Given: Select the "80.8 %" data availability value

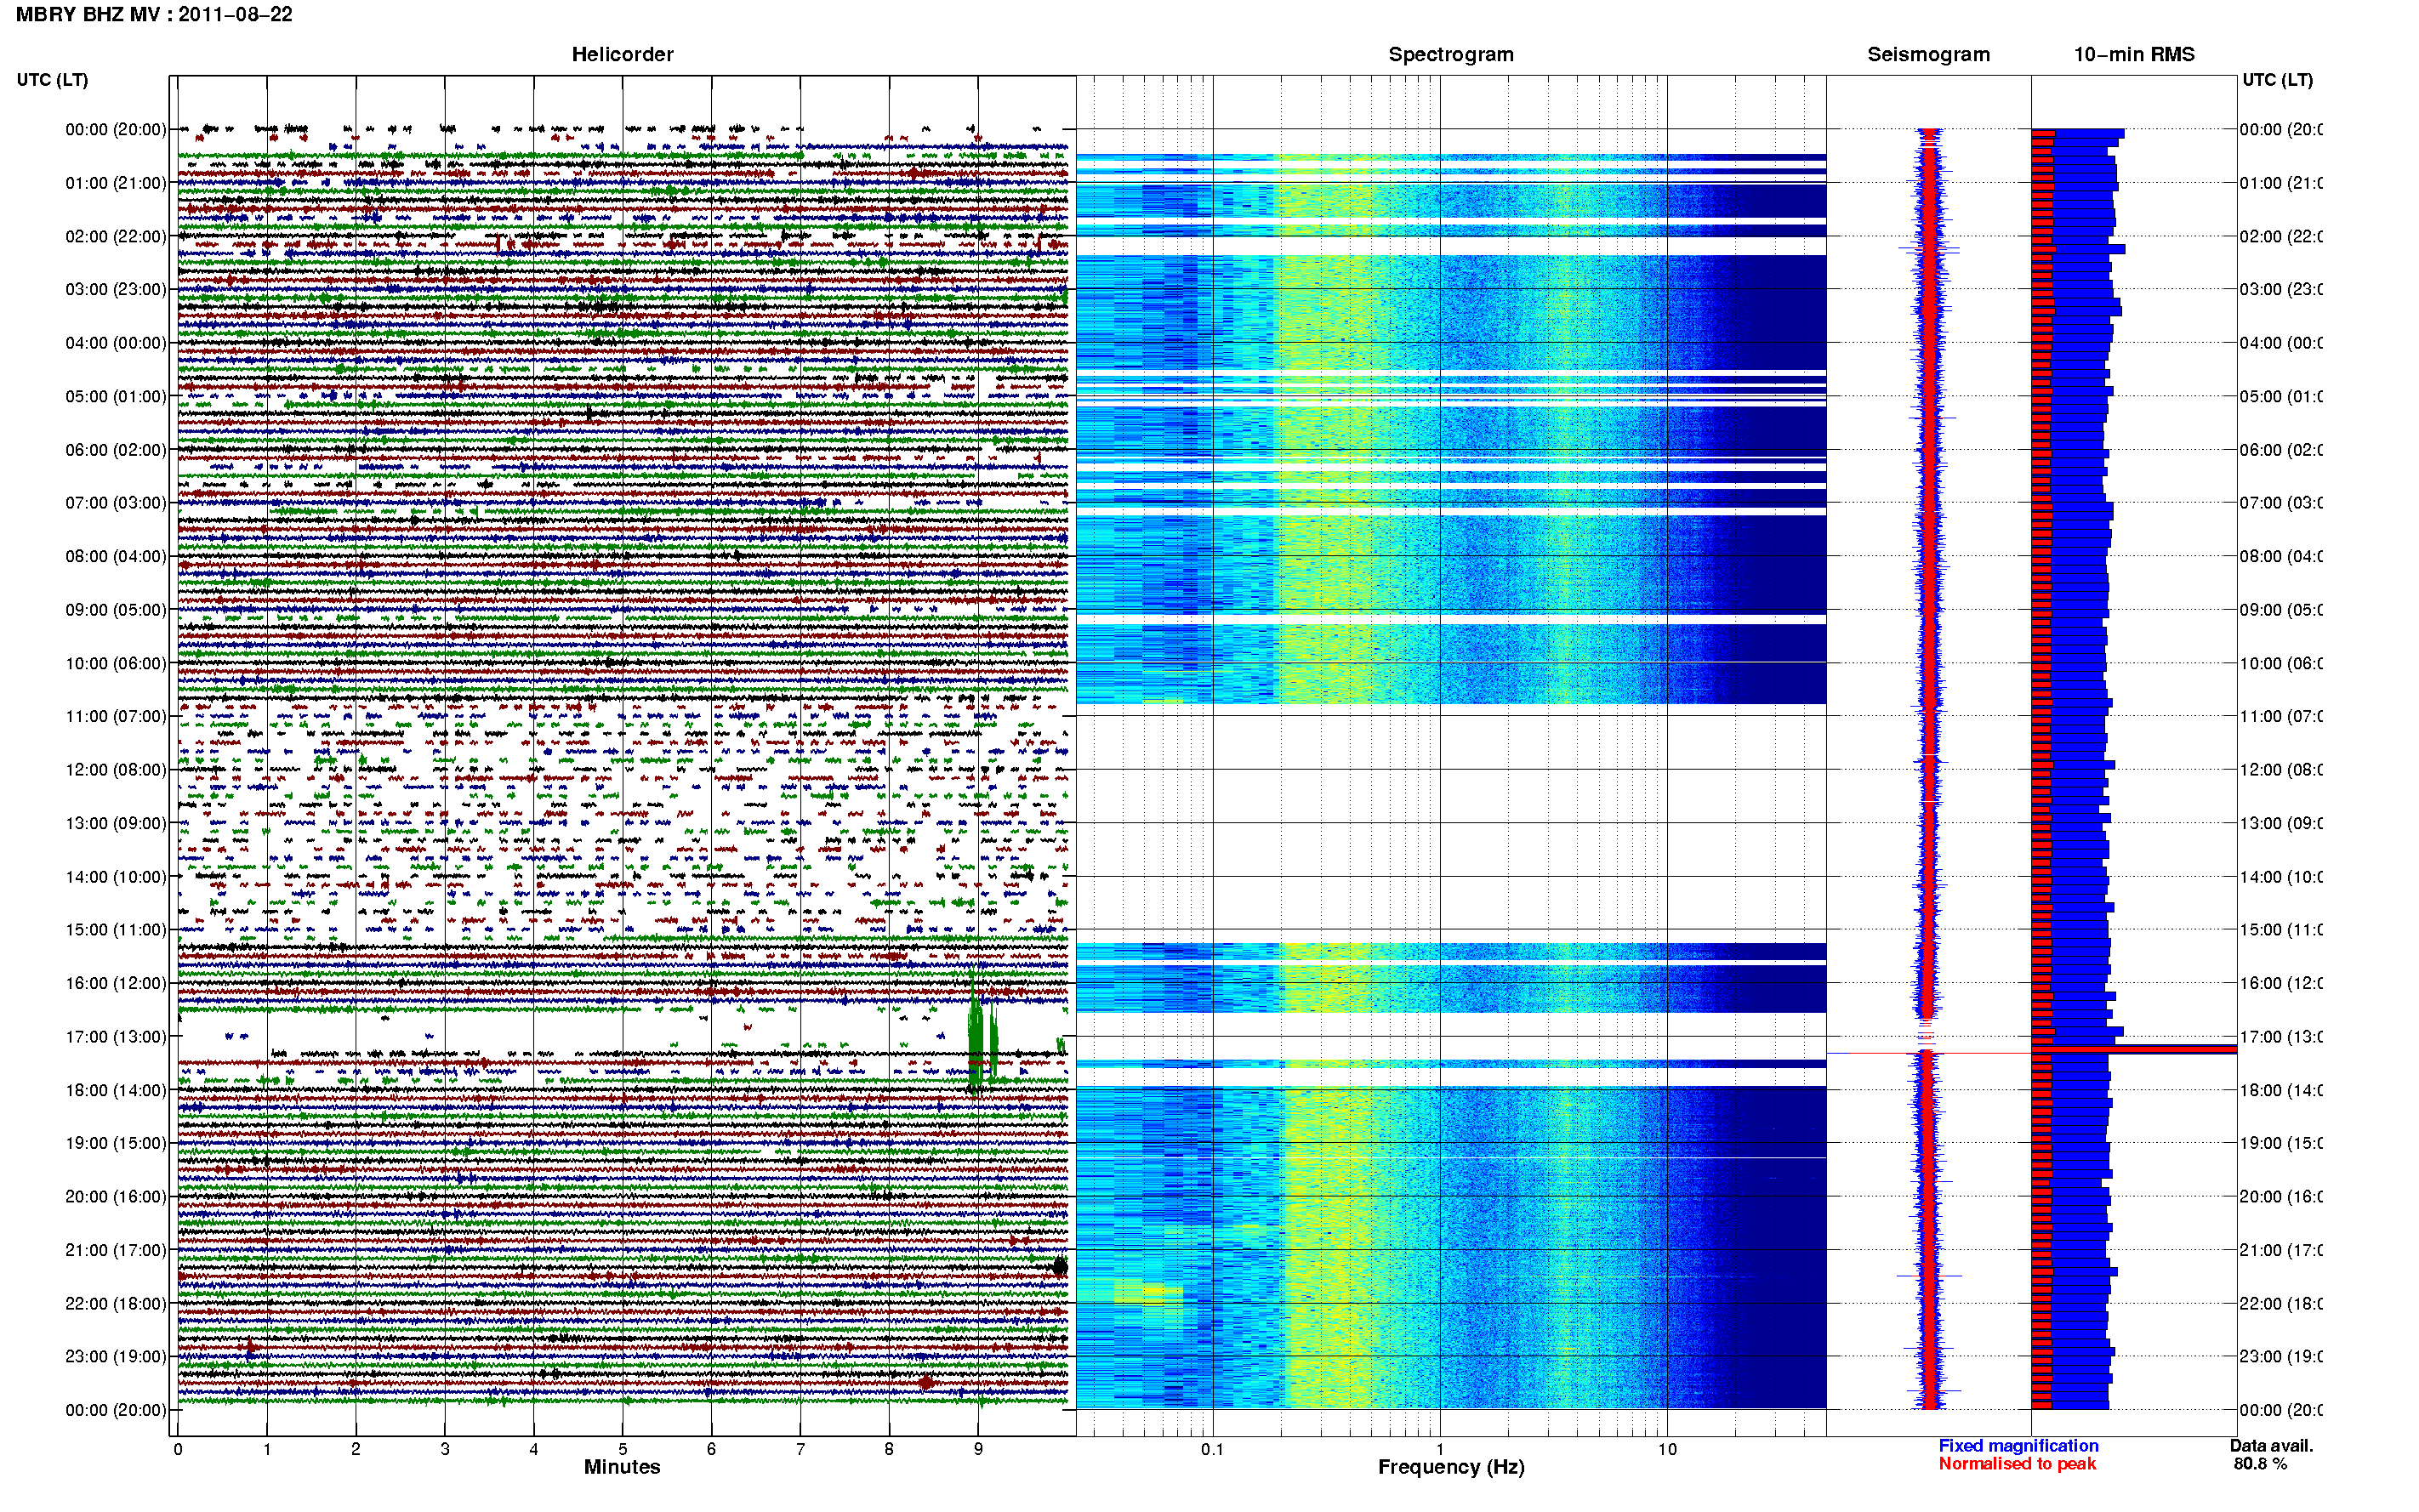Looking at the screenshot, I should (x=2260, y=1464).
